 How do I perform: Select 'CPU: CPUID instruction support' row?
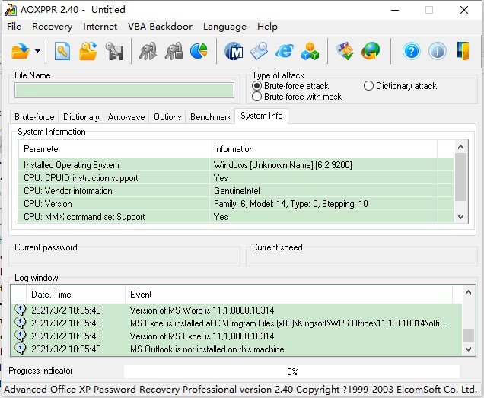point(237,178)
